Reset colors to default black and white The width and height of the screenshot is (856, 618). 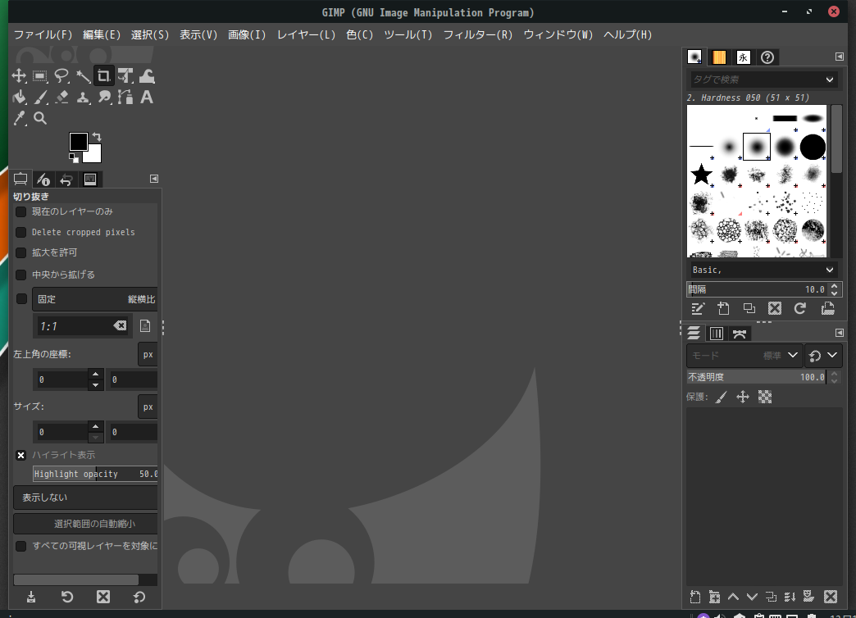click(x=74, y=158)
